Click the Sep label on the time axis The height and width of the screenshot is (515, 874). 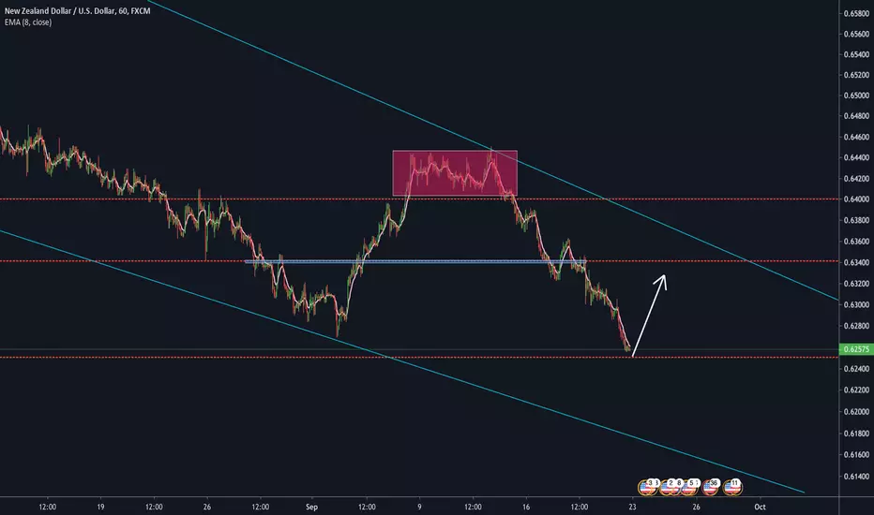(311, 507)
